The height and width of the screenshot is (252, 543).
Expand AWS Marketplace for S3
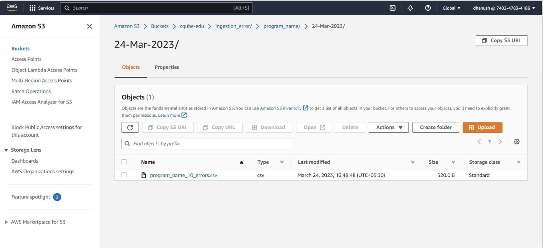coord(6,222)
